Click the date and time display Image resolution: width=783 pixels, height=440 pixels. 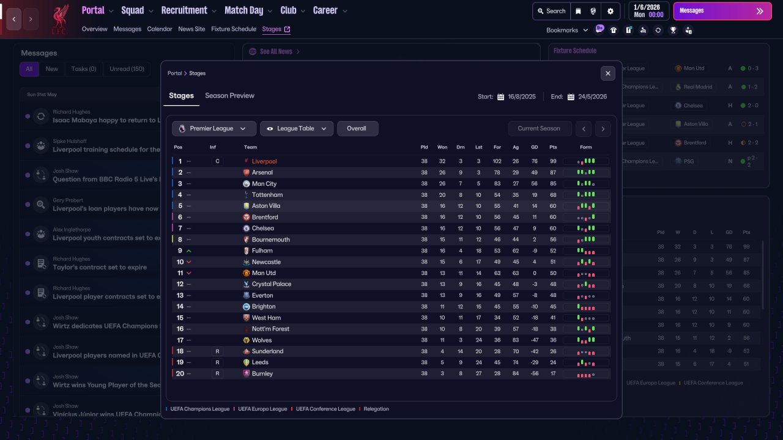648,11
